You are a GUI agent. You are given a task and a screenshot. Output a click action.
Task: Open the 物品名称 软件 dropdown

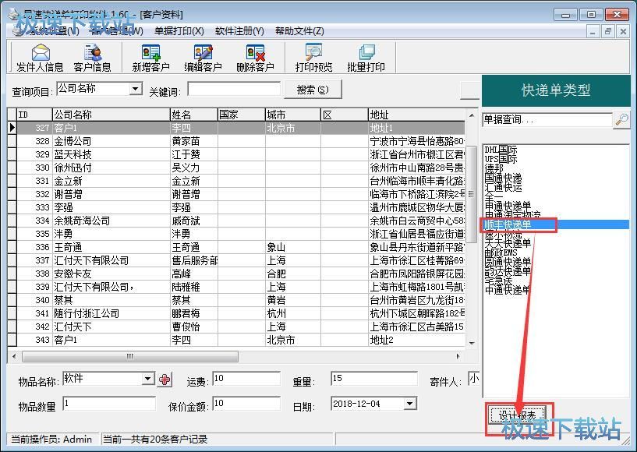(x=148, y=380)
